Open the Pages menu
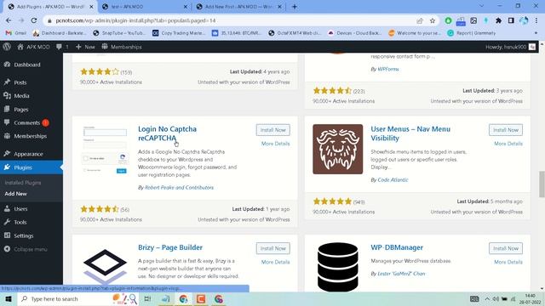The width and height of the screenshot is (545, 306). coord(20,110)
